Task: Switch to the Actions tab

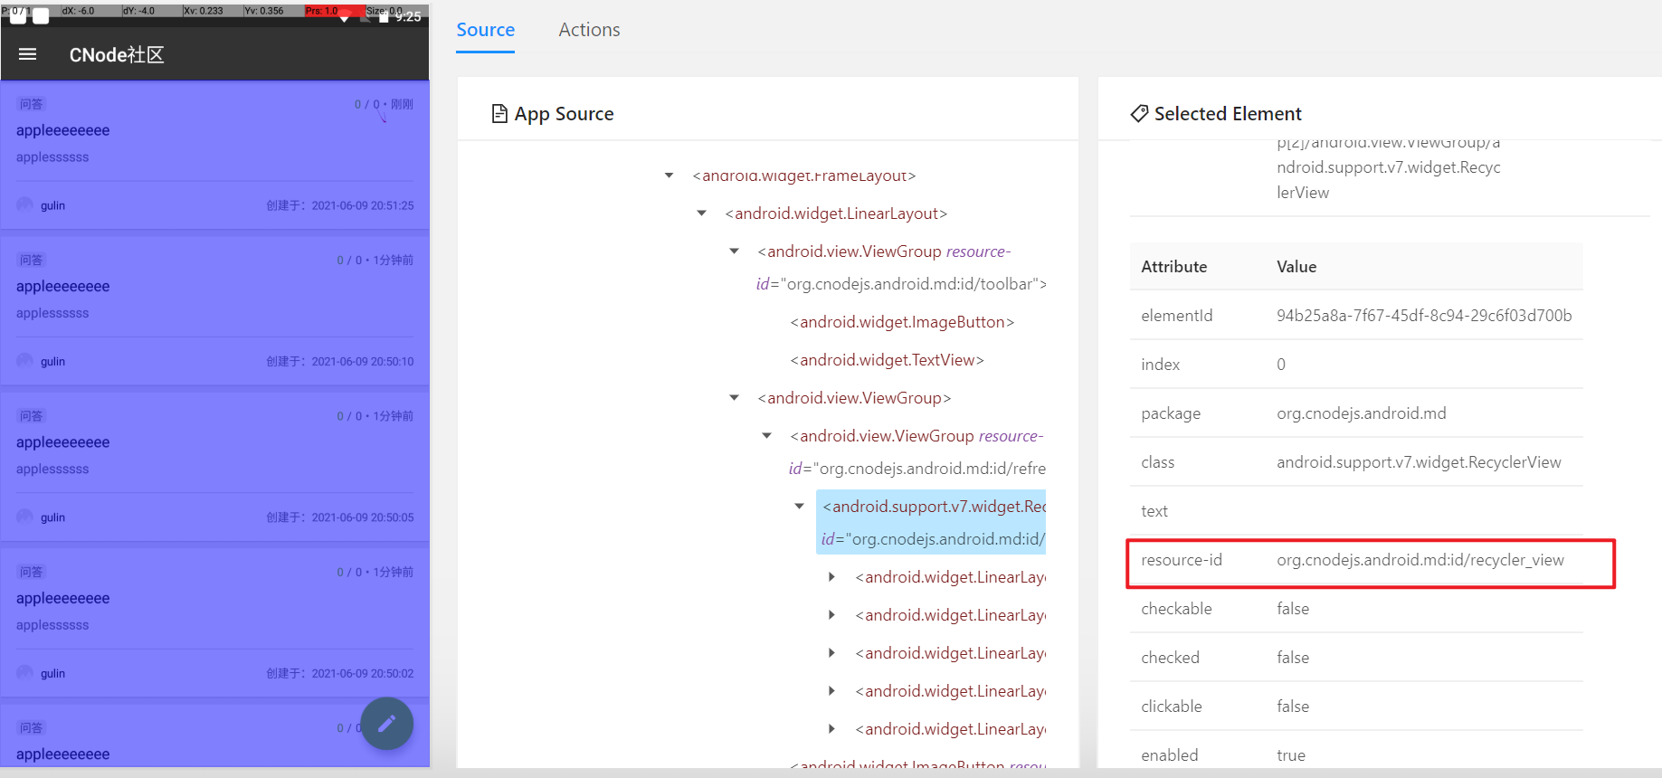Action: [589, 30]
